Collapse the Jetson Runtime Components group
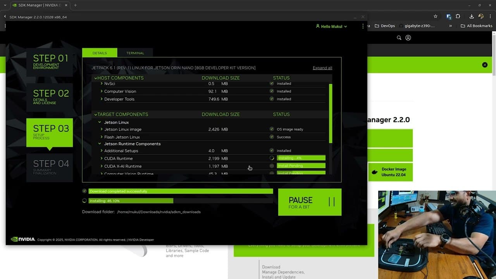496x279 pixels. [100, 144]
